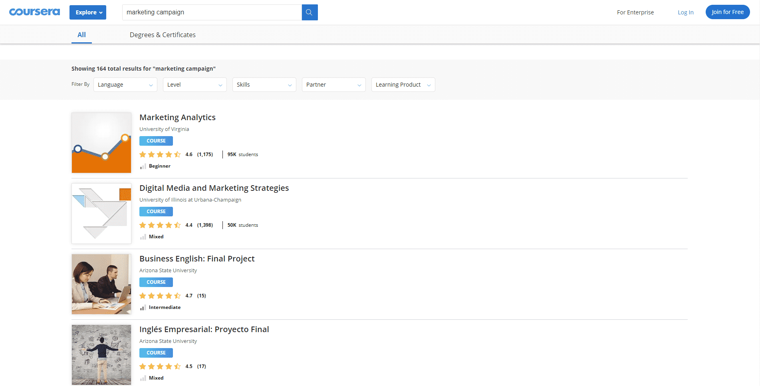
Task: Click the Beginner level label
Action: [x=160, y=166]
